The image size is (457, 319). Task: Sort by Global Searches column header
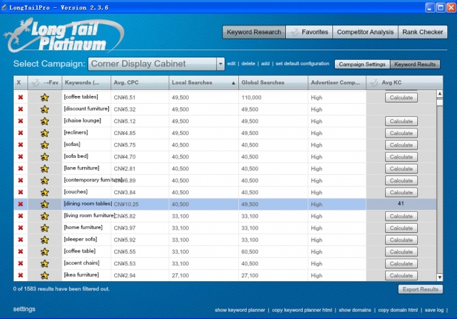click(x=273, y=82)
